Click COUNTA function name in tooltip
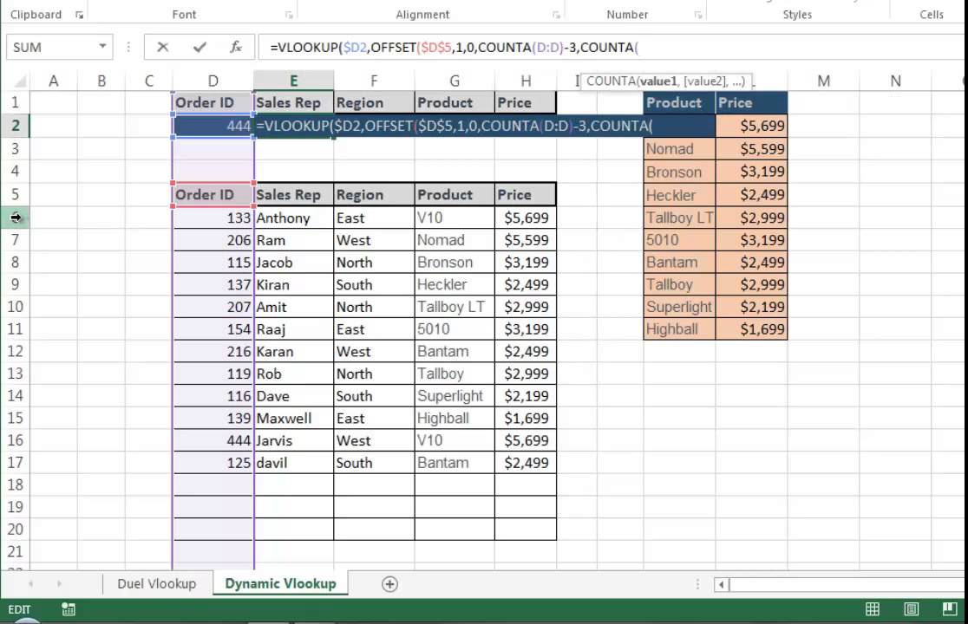Viewport: 968px width, 624px height. (x=611, y=81)
